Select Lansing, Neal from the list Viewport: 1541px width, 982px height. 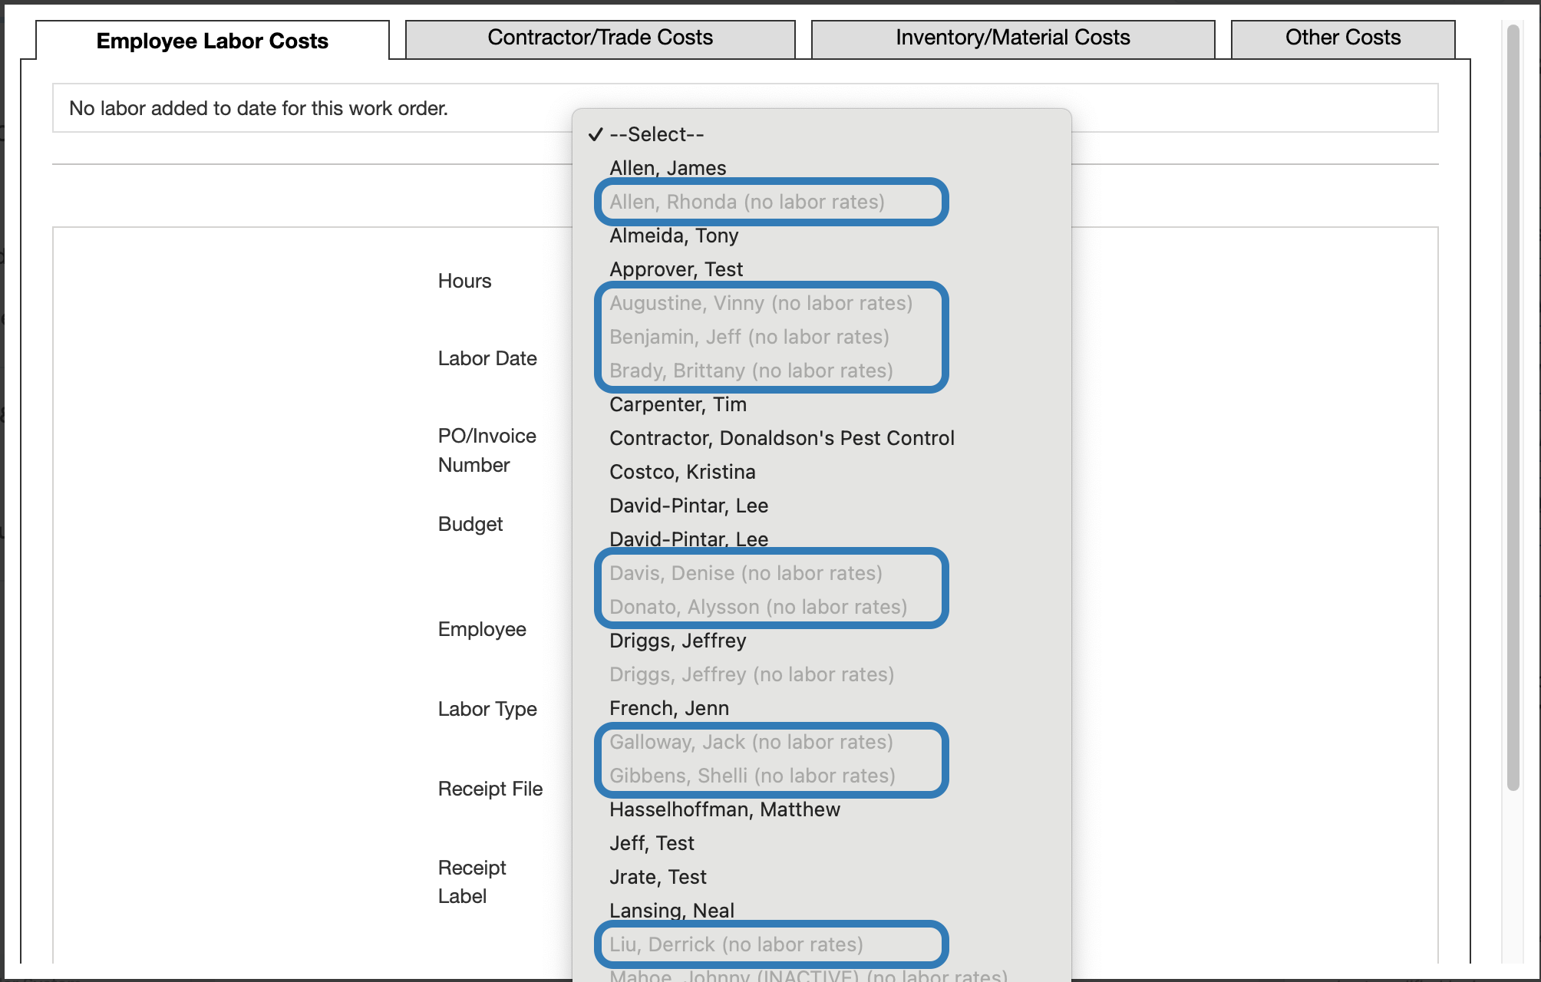point(672,911)
